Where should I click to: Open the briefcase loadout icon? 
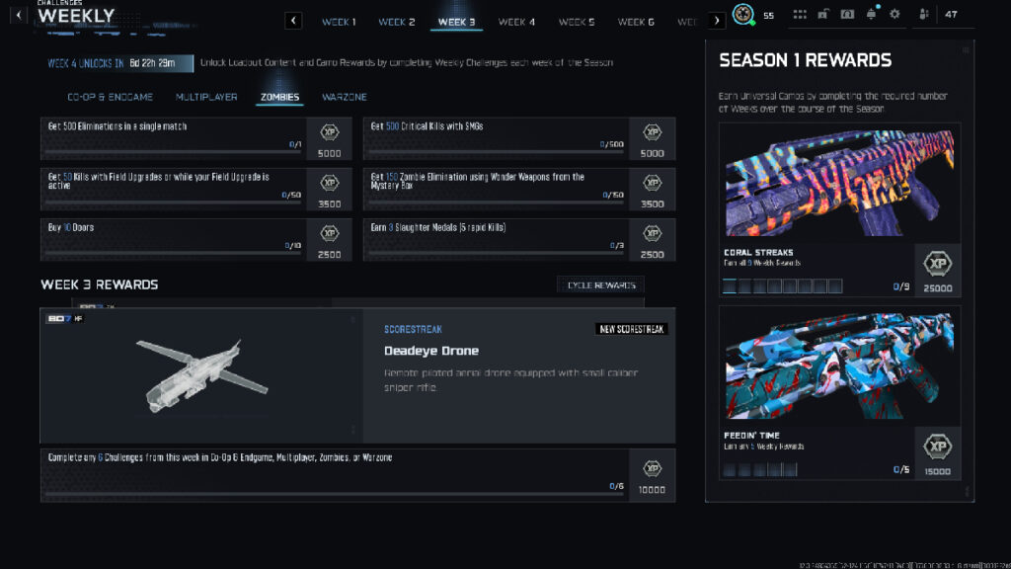click(x=824, y=14)
